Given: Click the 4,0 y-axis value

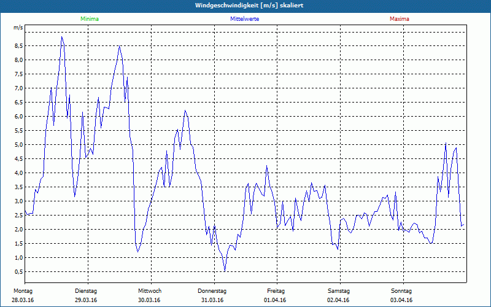Looking at the screenshot, I should tap(19, 173).
